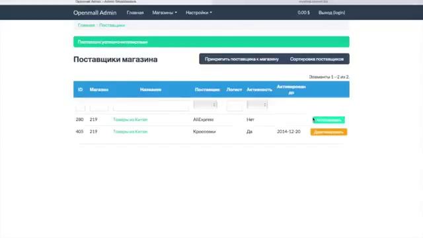
Task: Open the Поставщик filter dropdown
Action: pyautogui.click(x=206, y=104)
